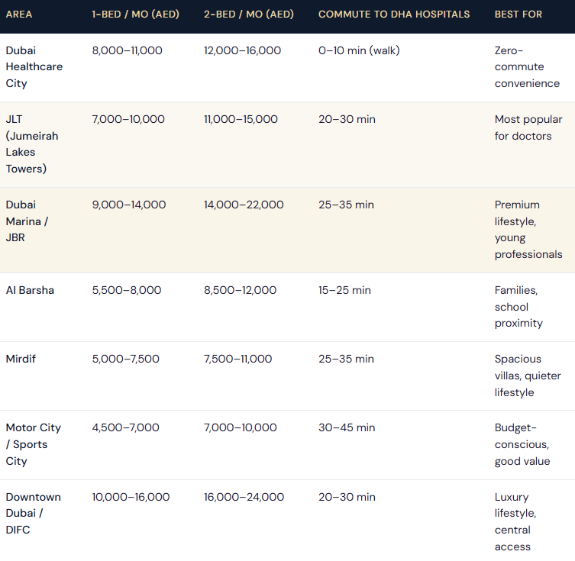The image size is (575, 561).
Task: Click the AREA column header
Action: (x=19, y=15)
